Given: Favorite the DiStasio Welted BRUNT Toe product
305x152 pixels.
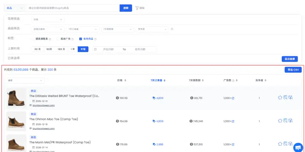Looking at the screenshot, I should (280, 98).
